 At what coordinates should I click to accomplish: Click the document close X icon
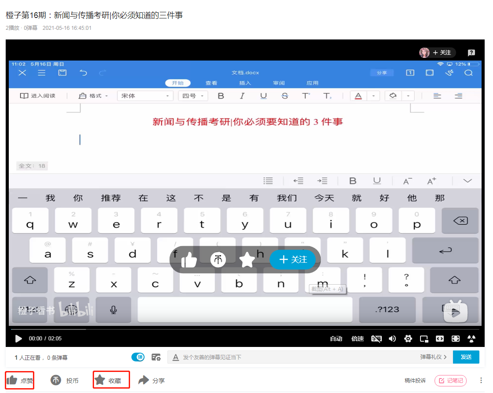point(22,73)
